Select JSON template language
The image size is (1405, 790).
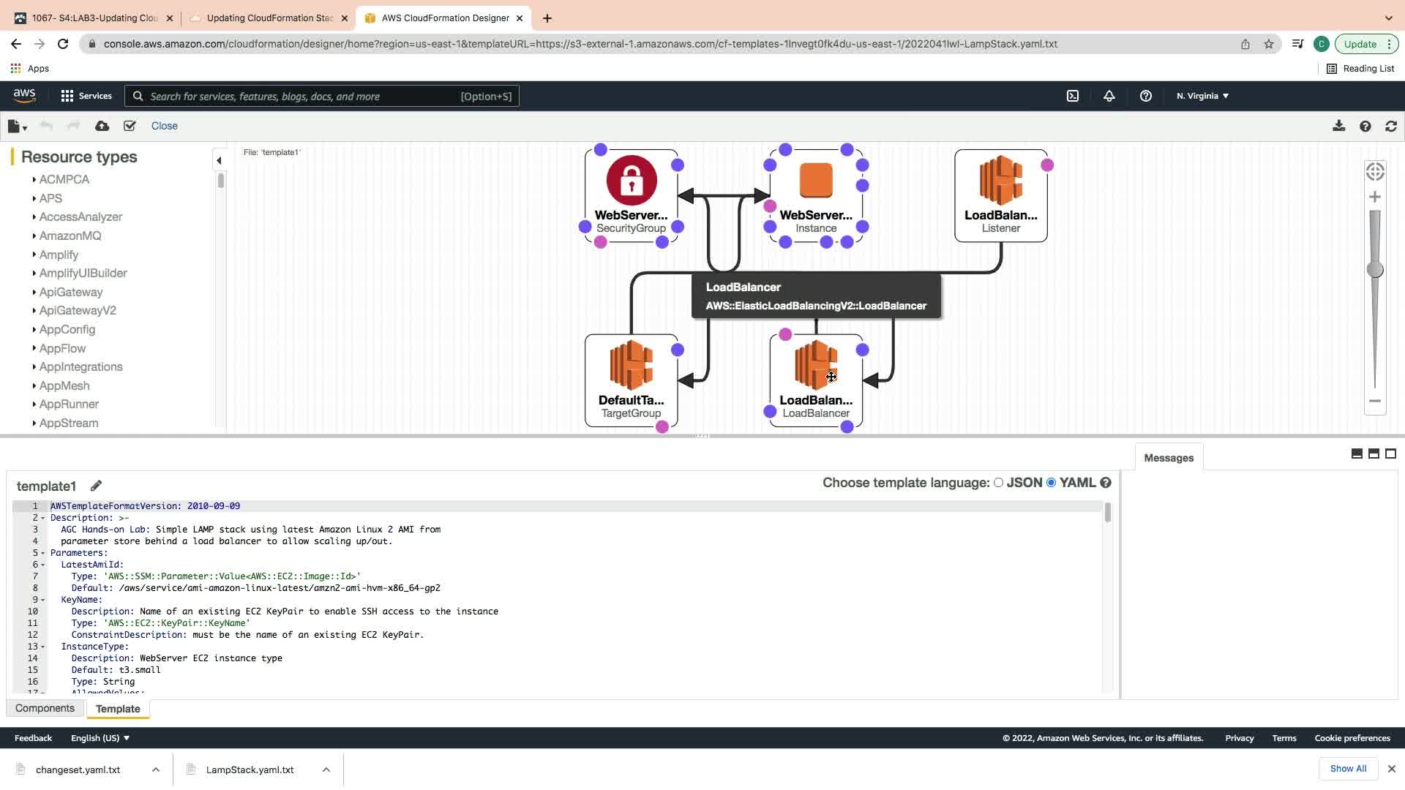tap(998, 483)
